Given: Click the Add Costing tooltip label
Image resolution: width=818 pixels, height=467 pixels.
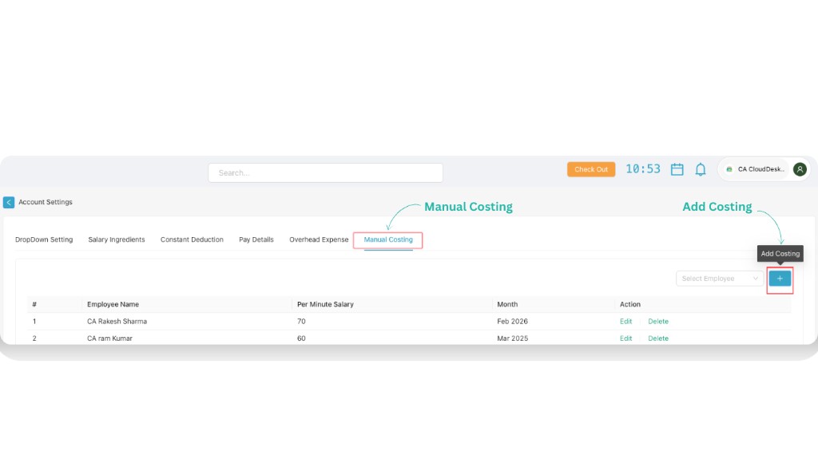Looking at the screenshot, I should coord(780,253).
